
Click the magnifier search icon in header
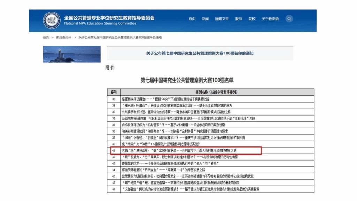coord(289,19)
